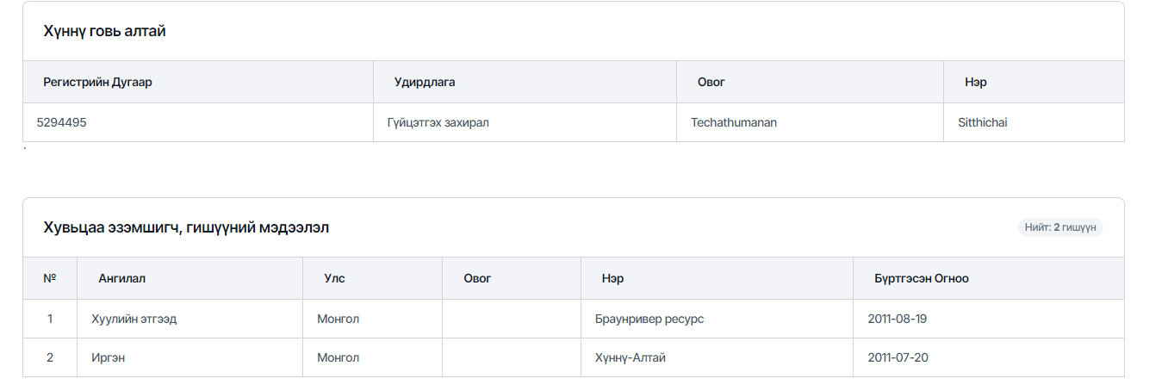Click the Гүйцэтгэх захирал cell
The width and height of the screenshot is (1168, 391).
click(x=438, y=122)
